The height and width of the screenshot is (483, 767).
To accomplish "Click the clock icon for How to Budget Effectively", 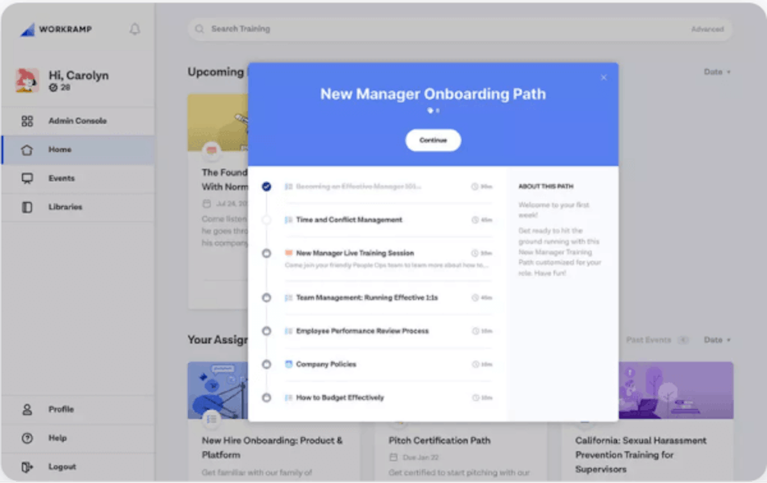I will tap(475, 397).
